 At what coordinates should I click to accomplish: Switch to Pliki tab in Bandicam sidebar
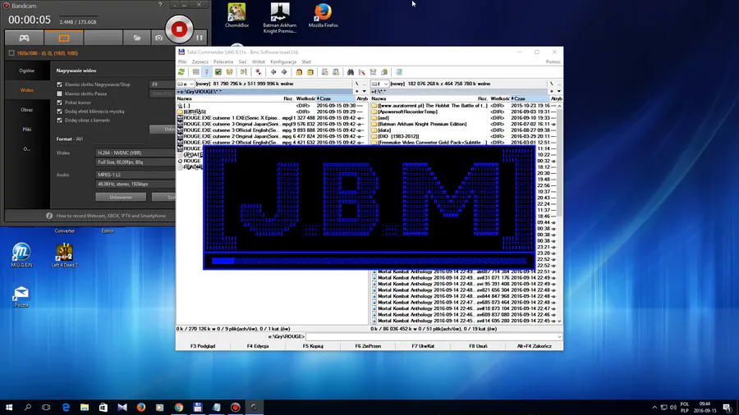point(27,130)
